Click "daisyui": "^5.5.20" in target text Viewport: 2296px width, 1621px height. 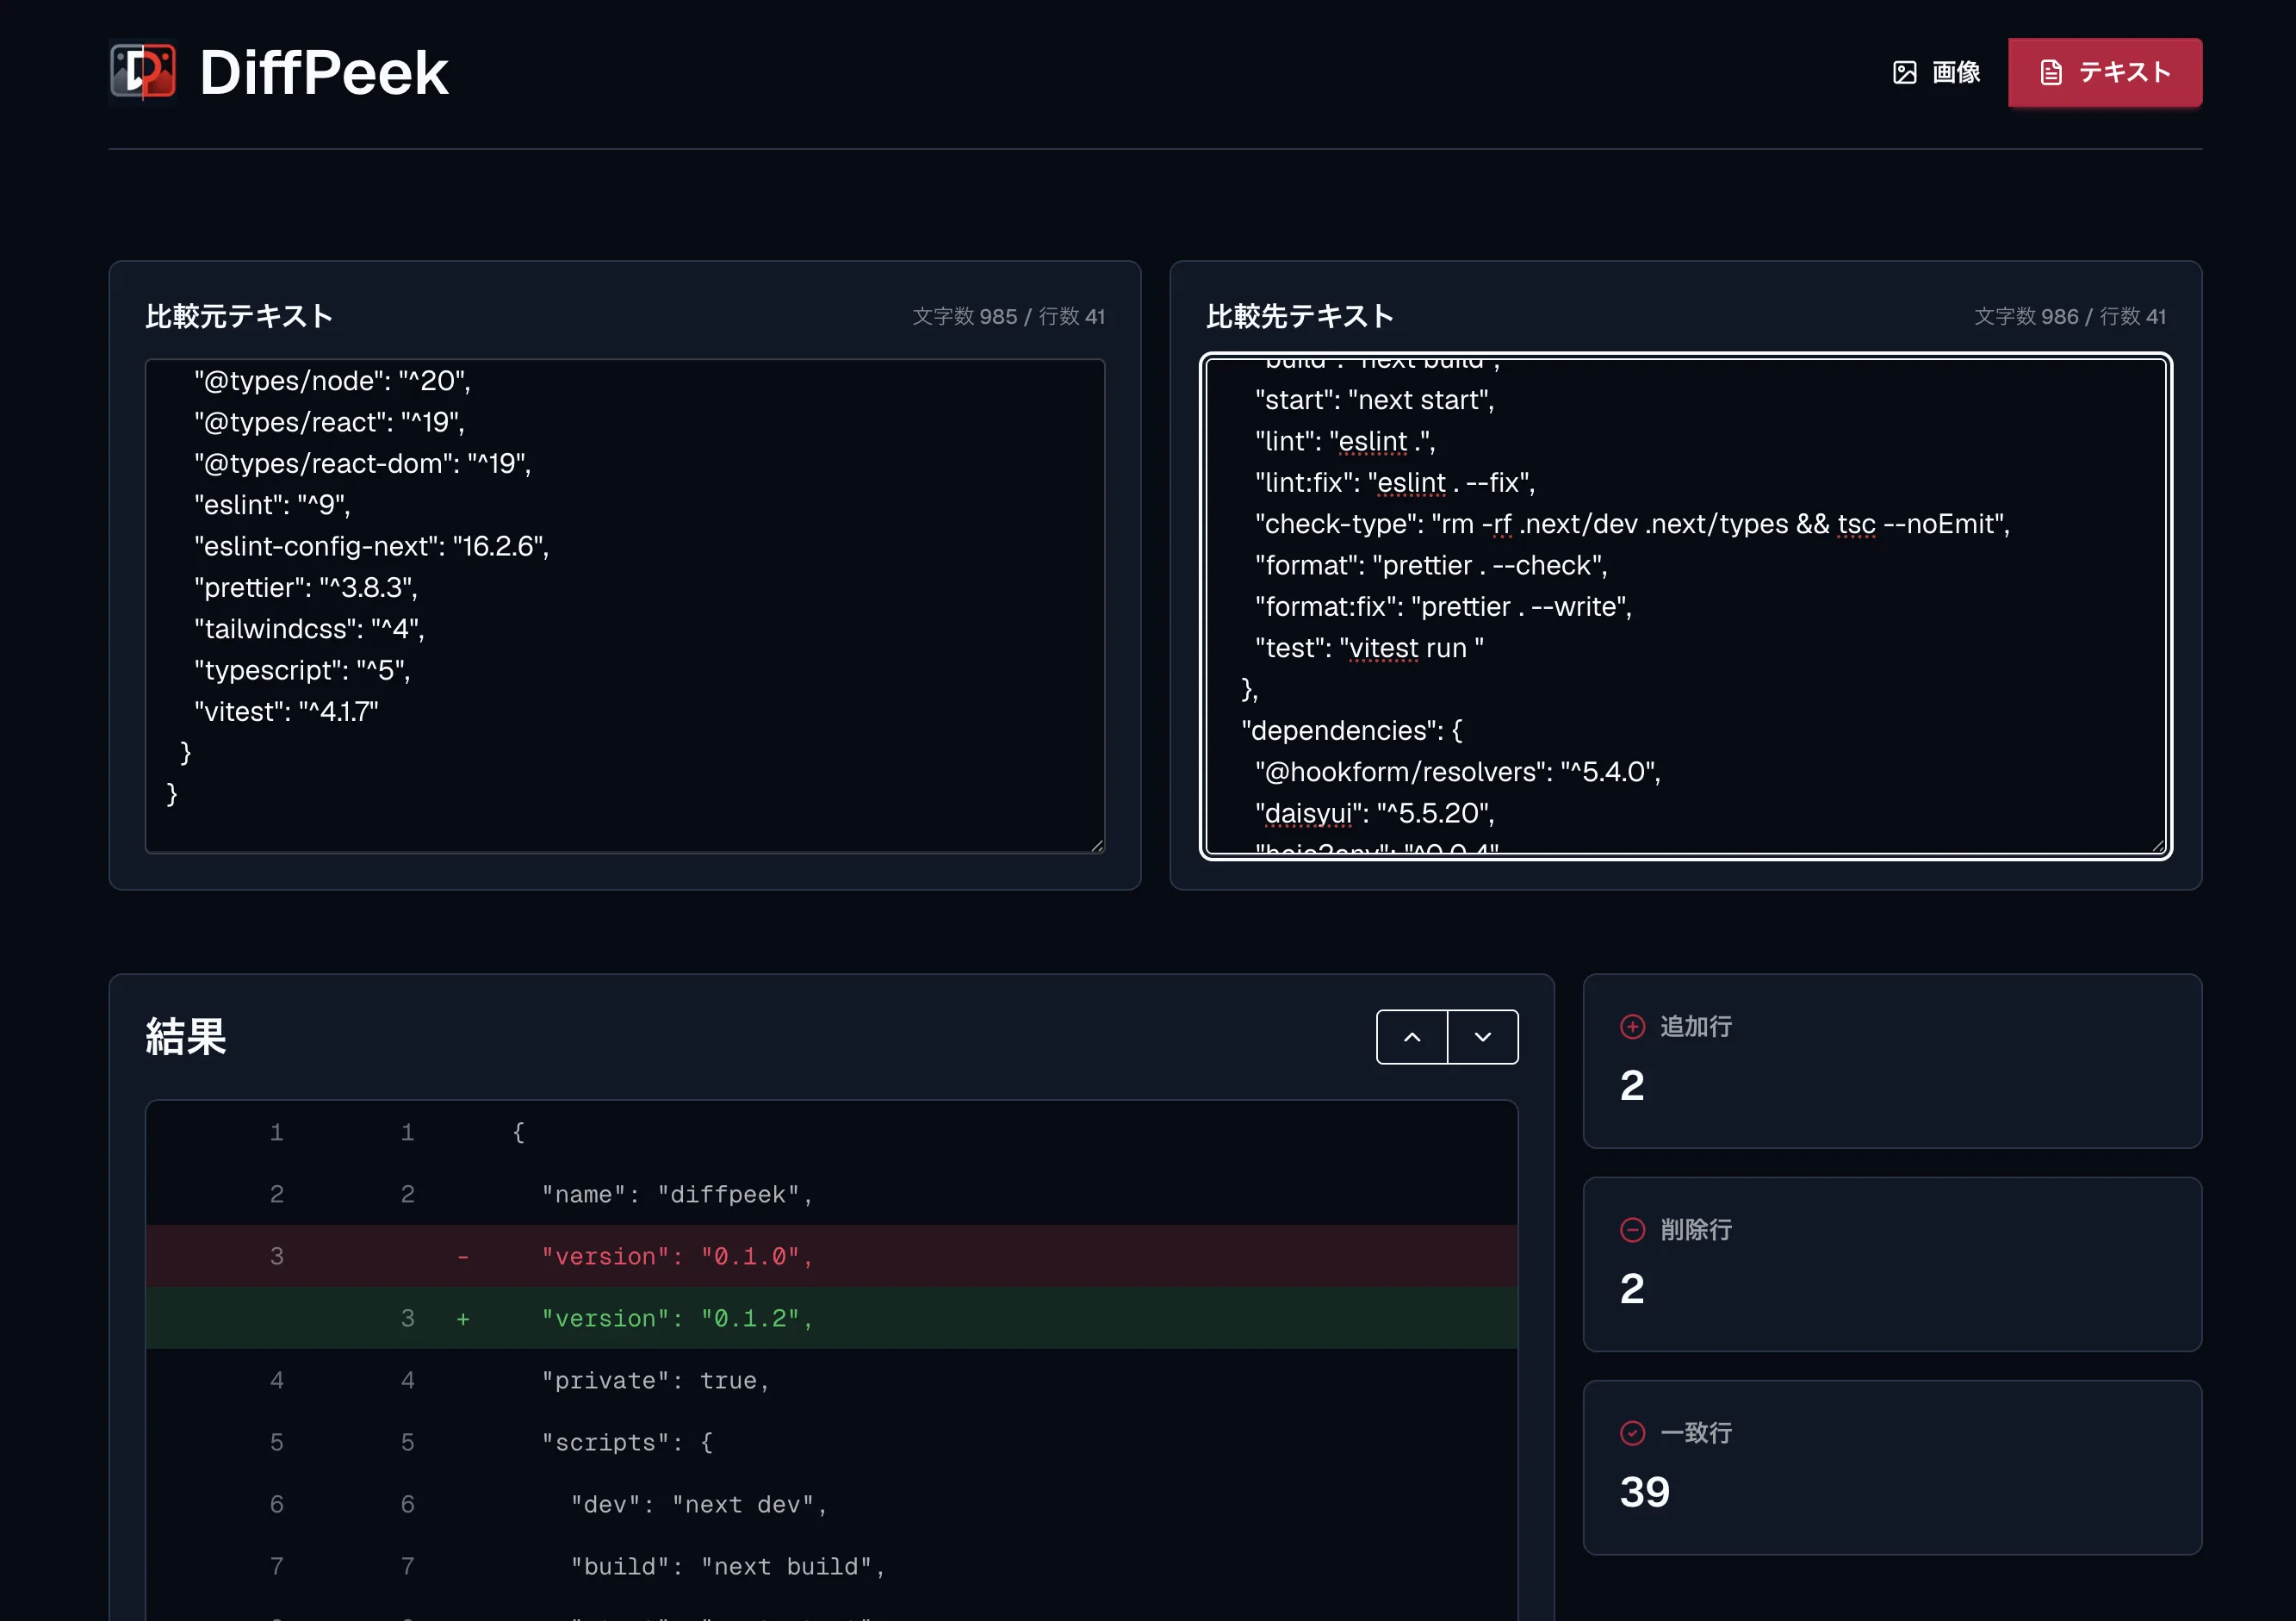point(1375,813)
